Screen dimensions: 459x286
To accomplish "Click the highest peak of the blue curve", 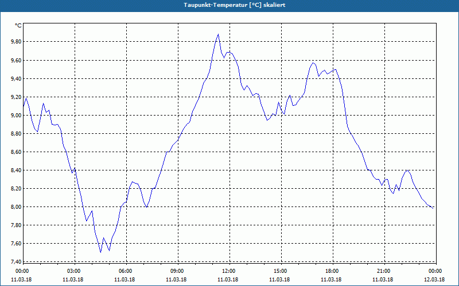I will [218, 34].
